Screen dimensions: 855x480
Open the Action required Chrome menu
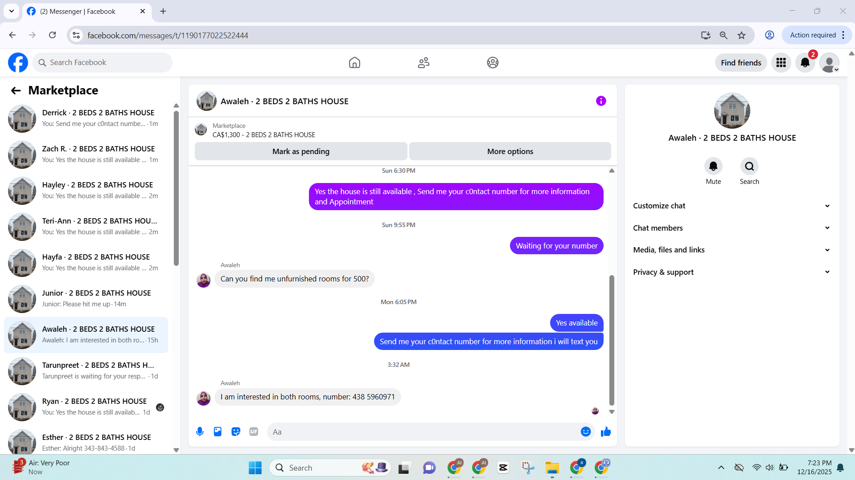tap(817, 35)
